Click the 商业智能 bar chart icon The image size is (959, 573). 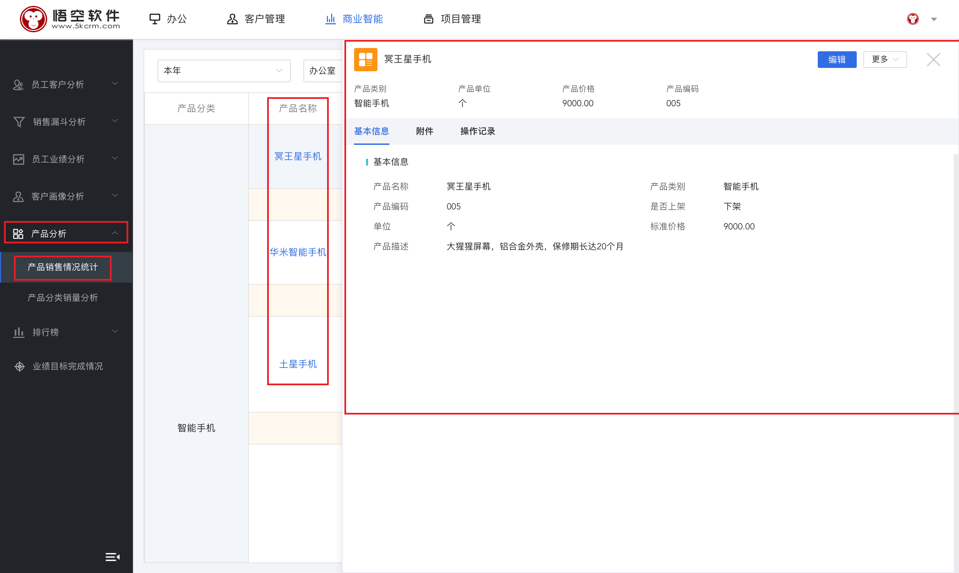pyautogui.click(x=330, y=19)
